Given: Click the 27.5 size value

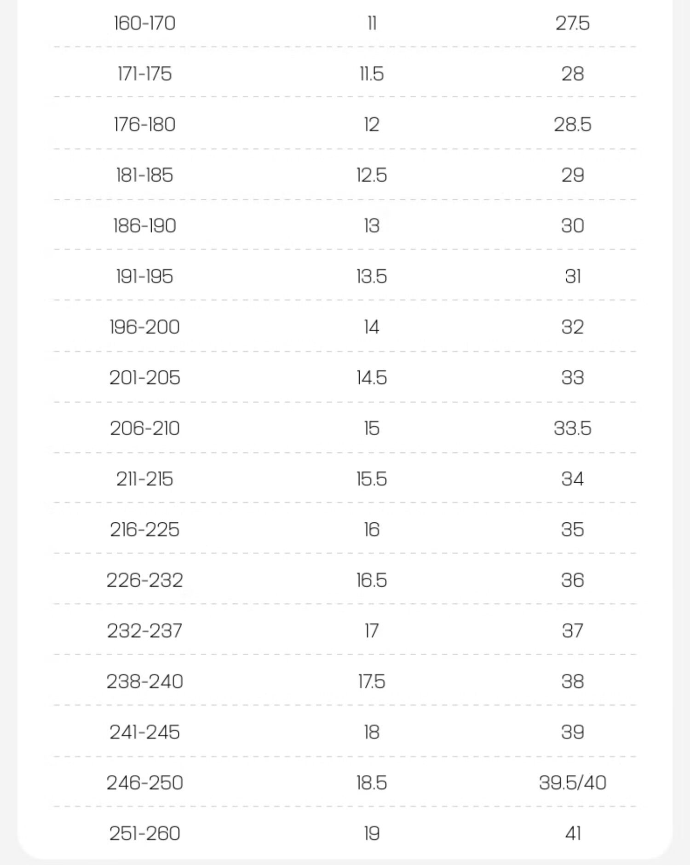Looking at the screenshot, I should point(572,23).
